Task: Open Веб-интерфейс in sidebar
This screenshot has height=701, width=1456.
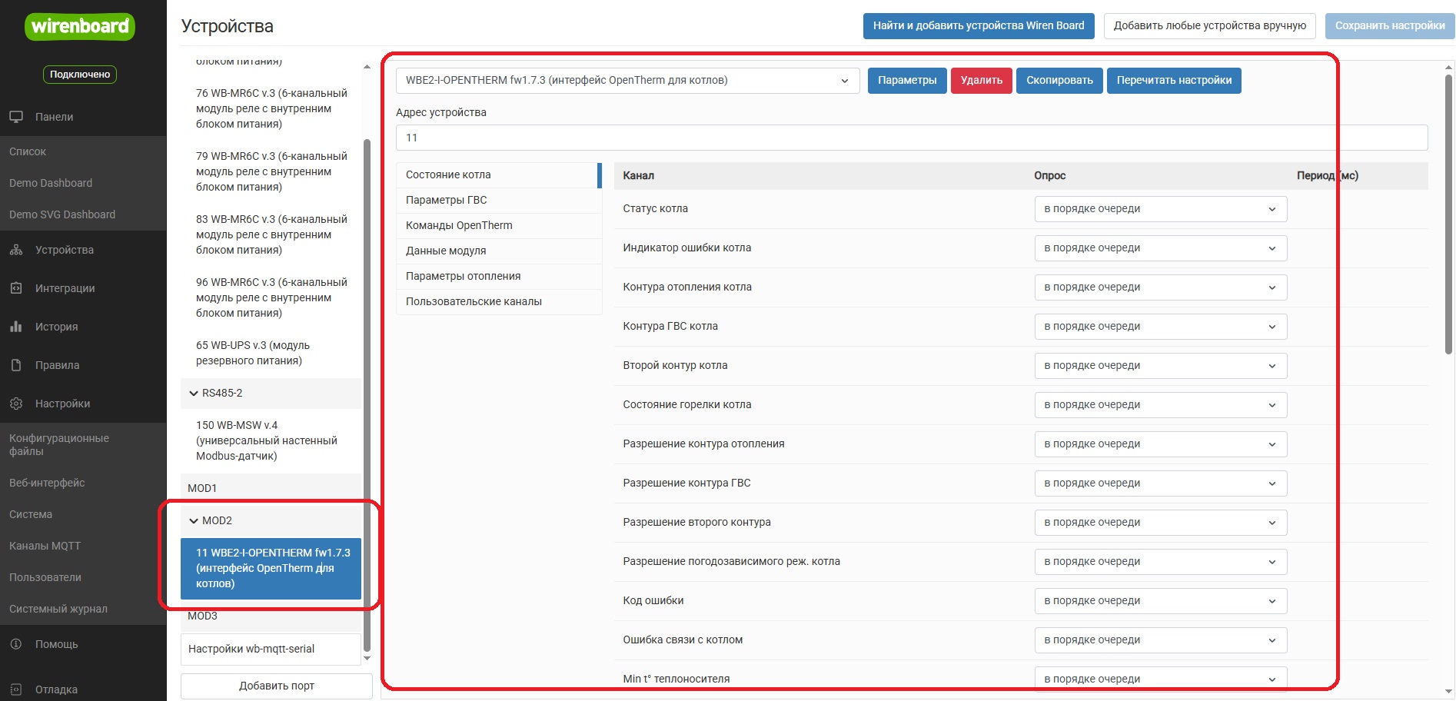Action: tap(83, 483)
